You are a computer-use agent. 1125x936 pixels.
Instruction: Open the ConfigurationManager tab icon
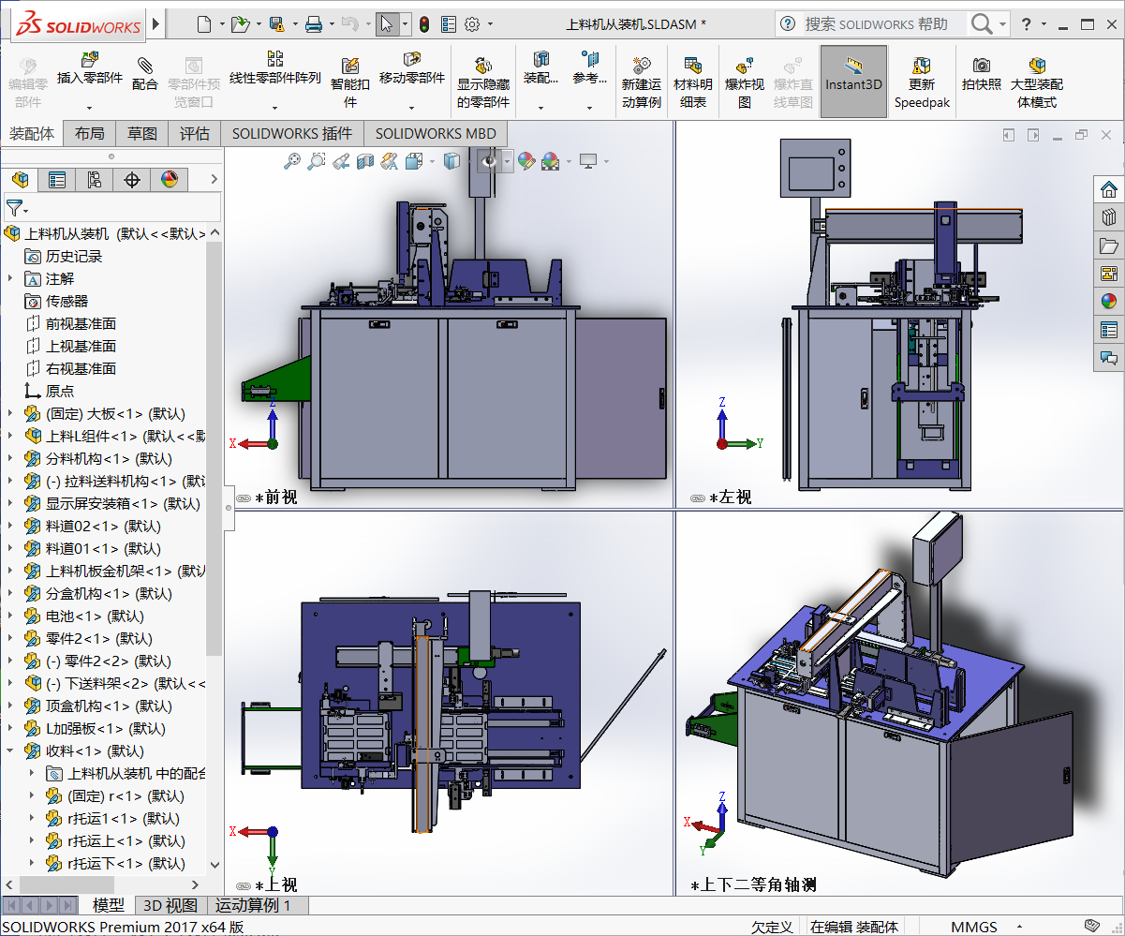click(94, 180)
